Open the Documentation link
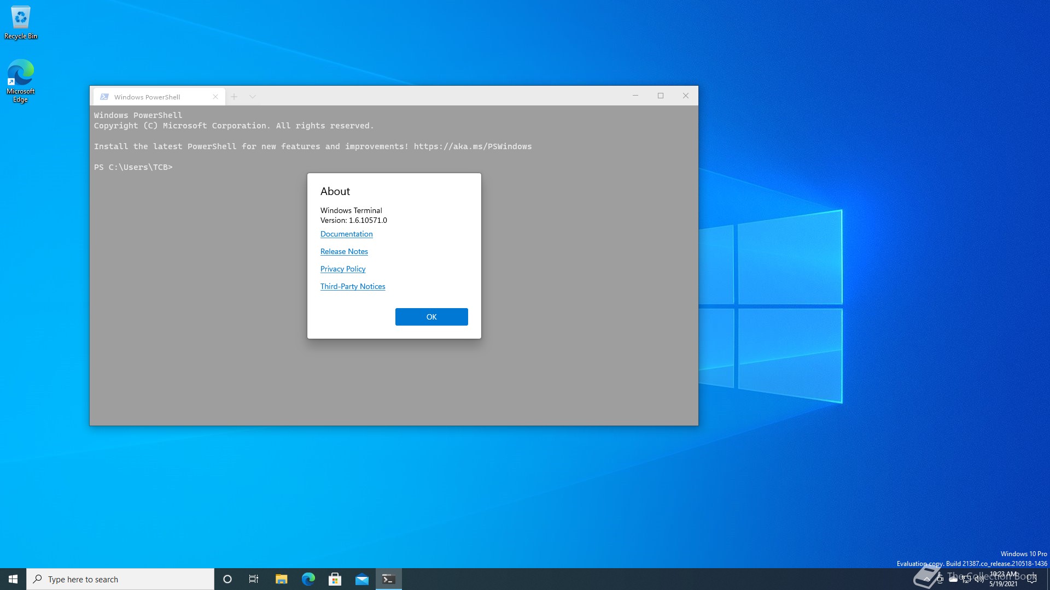The image size is (1050, 590). [x=347, y=234]
